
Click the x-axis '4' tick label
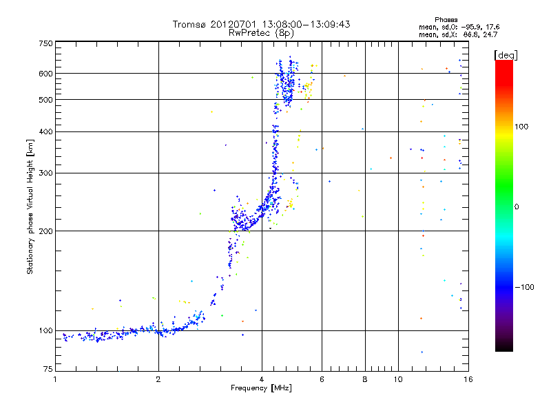[262, 379]
